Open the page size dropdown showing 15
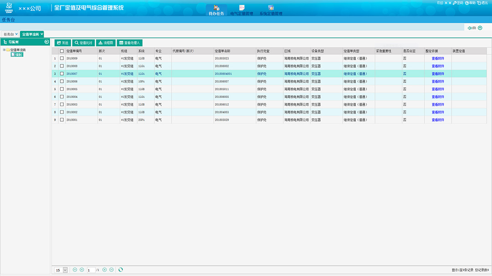The height and width of the screenshot is (276, 492). 65,270
